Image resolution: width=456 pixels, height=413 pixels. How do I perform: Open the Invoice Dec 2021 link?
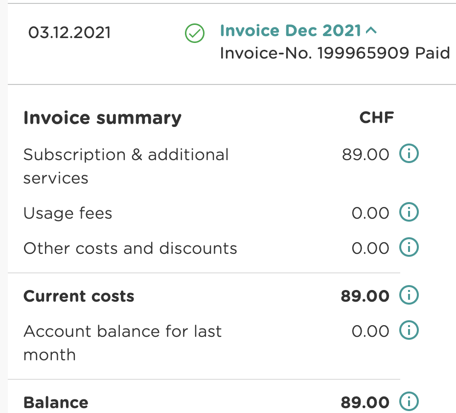[291, 31]
